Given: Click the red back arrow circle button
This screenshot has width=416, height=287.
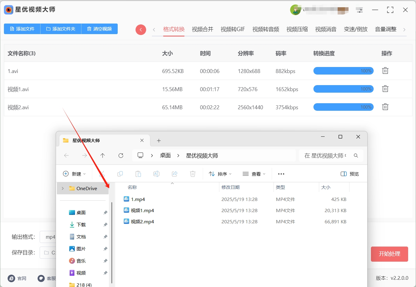Looking at the screenshot, I should [141, 30].
